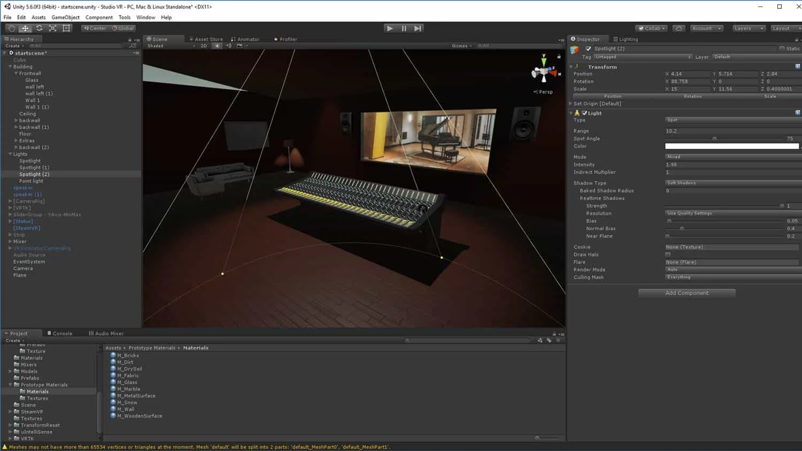Toggle the Static checkbox
802x451 pixels.
point(782,49)
